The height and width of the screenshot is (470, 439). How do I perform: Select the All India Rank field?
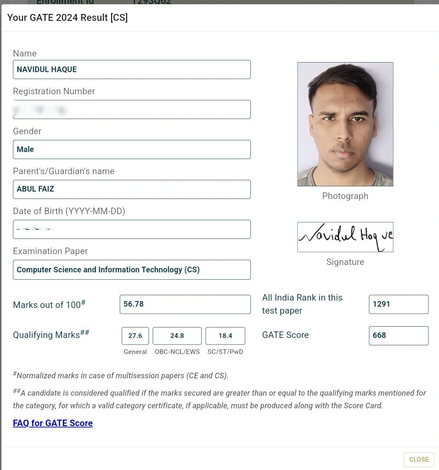398,304
